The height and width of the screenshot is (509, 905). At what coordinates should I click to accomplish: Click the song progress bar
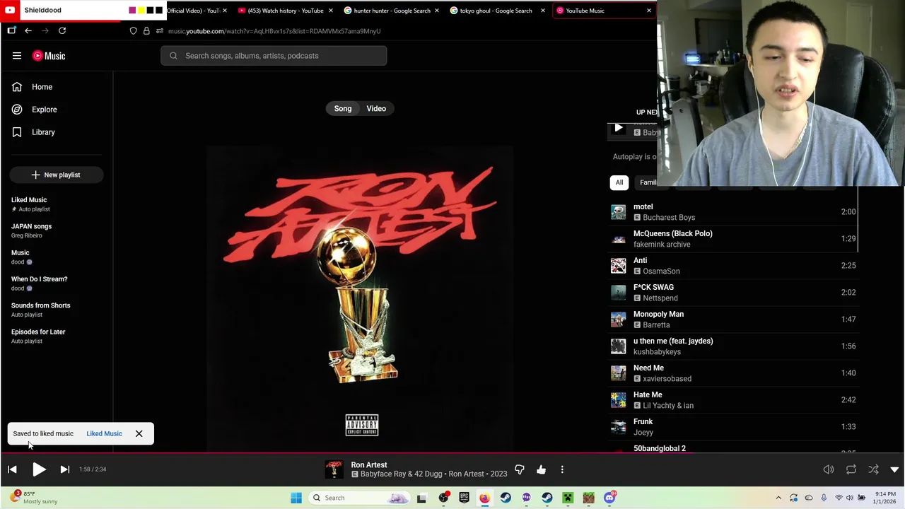[452, 453]
